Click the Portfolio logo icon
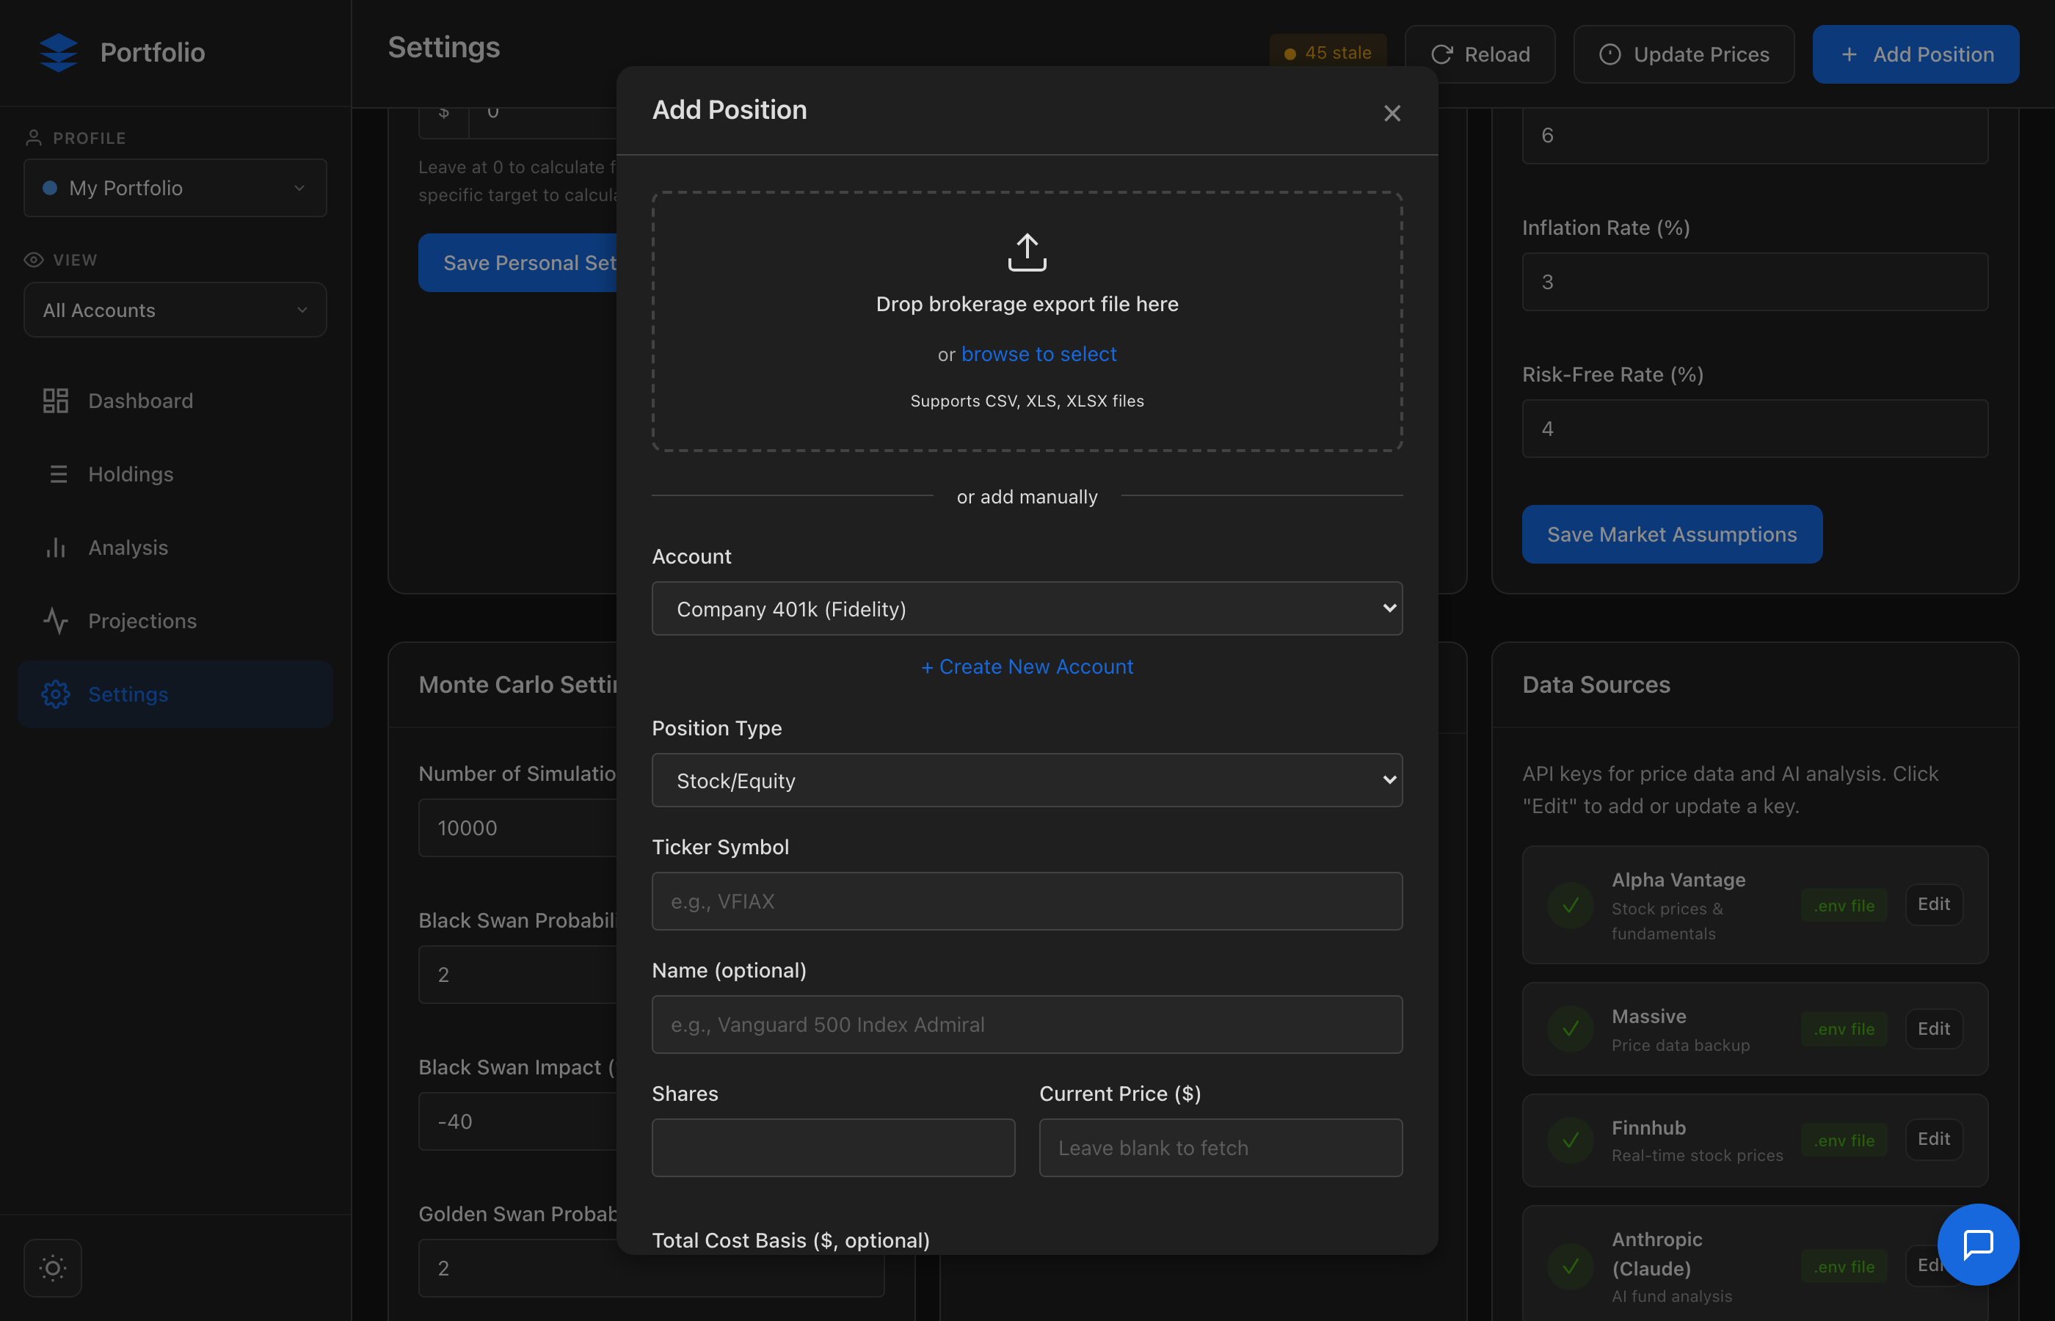This screenshot has height=1321, width=2055. 58,52
